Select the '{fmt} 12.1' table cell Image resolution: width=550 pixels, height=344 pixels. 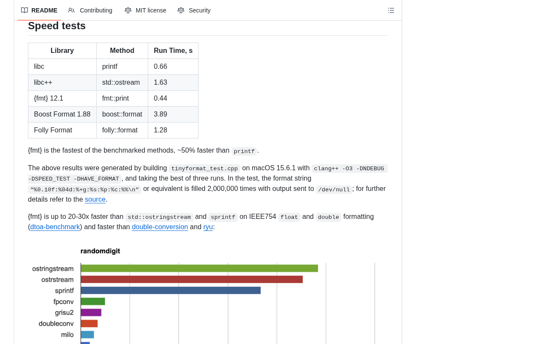point(62,98)
